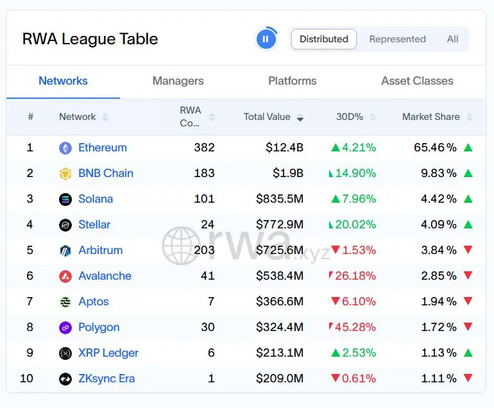The image size is (494, 408).
Task: Click the $772.9M total value cell
Action: (280, 225)
